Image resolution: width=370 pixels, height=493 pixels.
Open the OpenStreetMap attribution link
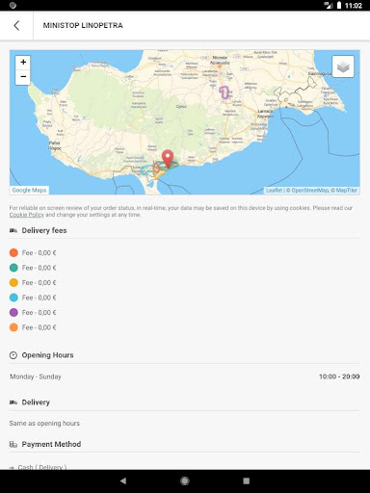[x=310, y=191]
